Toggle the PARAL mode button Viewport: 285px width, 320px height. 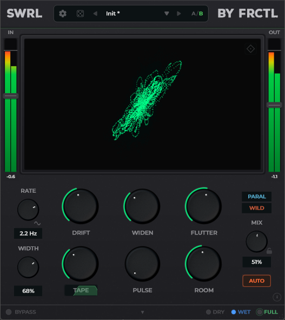257,197
